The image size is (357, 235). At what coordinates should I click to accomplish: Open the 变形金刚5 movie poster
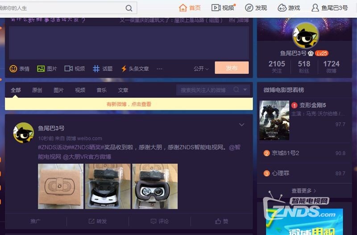274,120
